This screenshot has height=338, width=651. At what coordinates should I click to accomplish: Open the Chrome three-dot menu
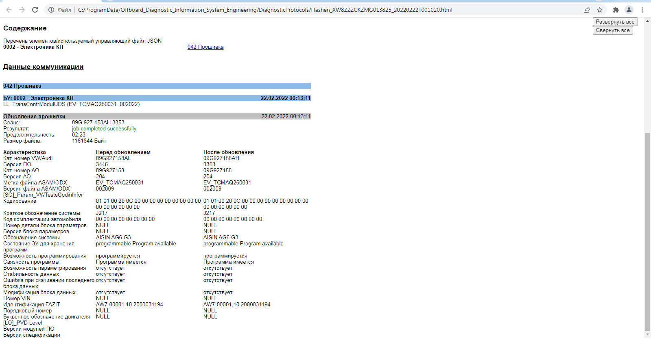click(x=642, y=10)
